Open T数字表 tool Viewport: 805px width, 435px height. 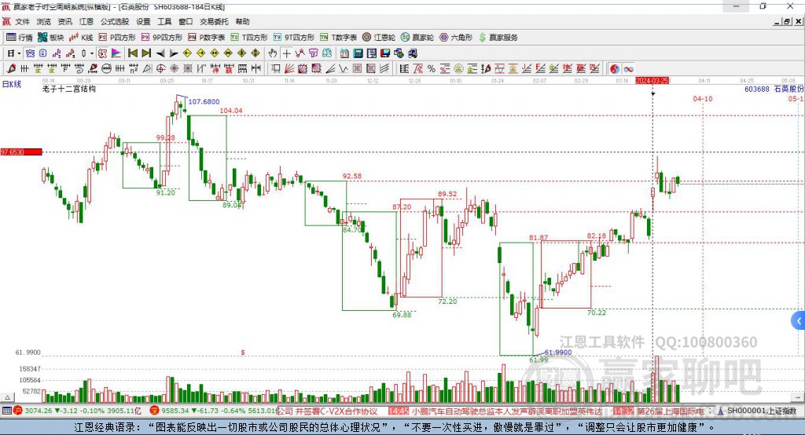point(338,38)
